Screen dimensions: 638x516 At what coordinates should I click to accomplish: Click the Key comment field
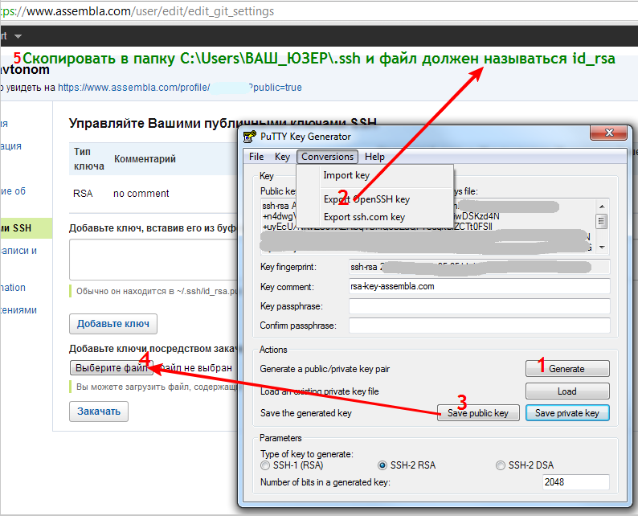coord(480,286)
